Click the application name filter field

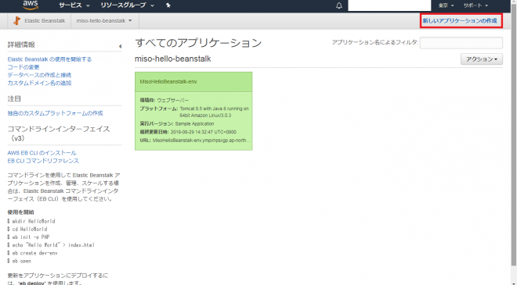[x=461, y=43]
